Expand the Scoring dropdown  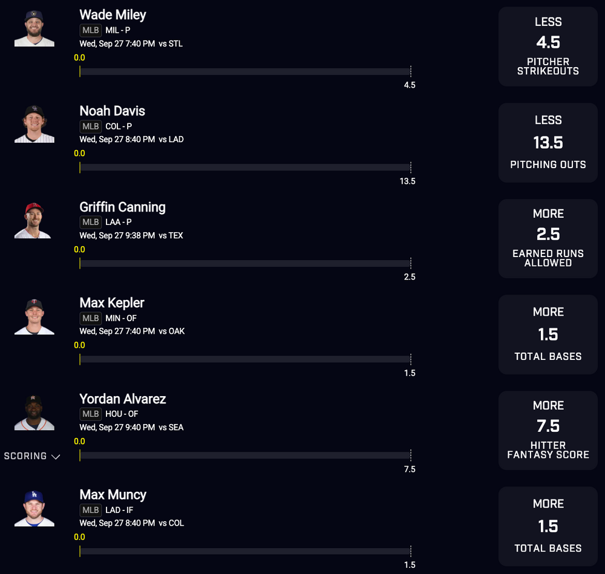[32, 456]
